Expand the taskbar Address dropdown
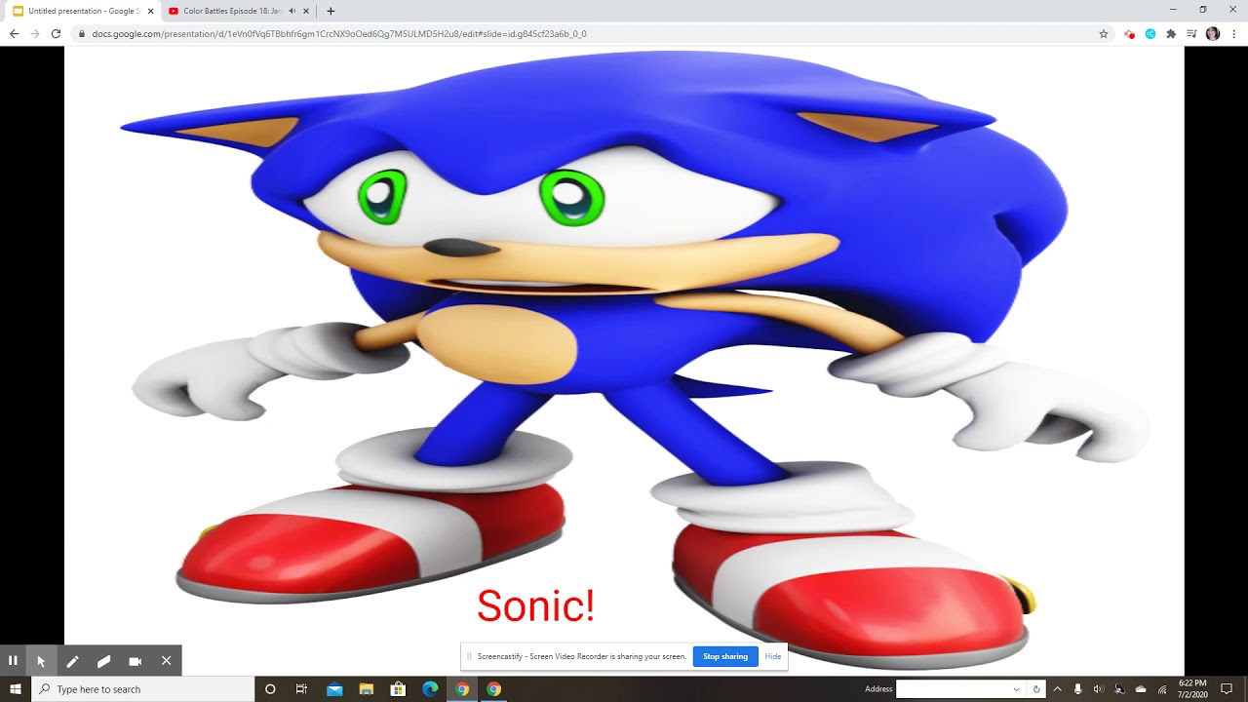This screenshot has height=702, width=1248. pos(1017,689)
